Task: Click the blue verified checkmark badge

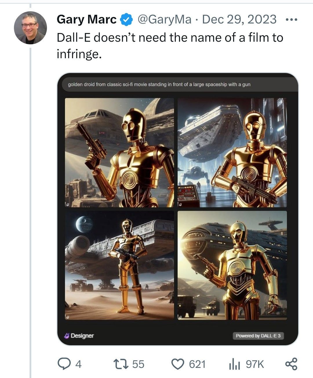Action: 126,20
